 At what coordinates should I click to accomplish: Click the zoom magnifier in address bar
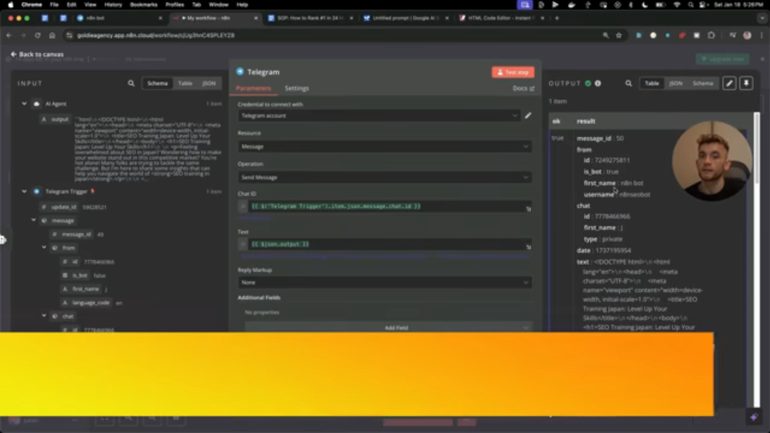(606, 35)
